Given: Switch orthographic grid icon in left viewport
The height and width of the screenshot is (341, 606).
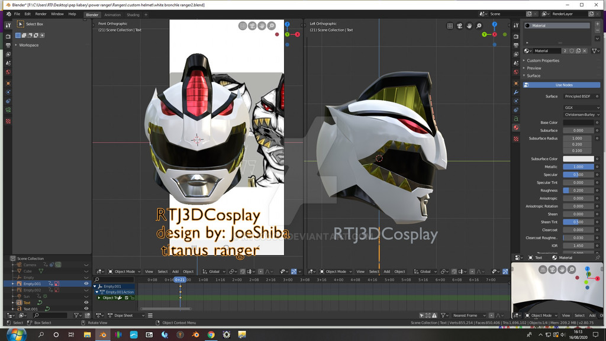Looking at the screenshot, I should pos(450,26).
